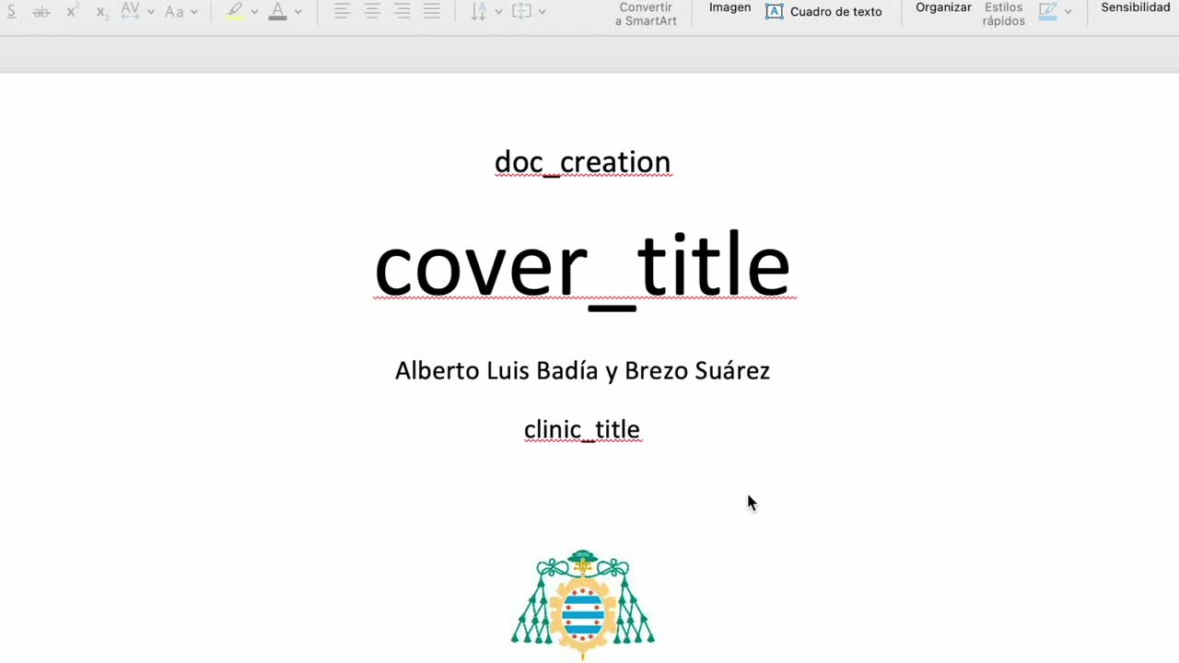Open highlight color dropdown arrow
Screen dimensions: 1179x663
coord(254,12)
